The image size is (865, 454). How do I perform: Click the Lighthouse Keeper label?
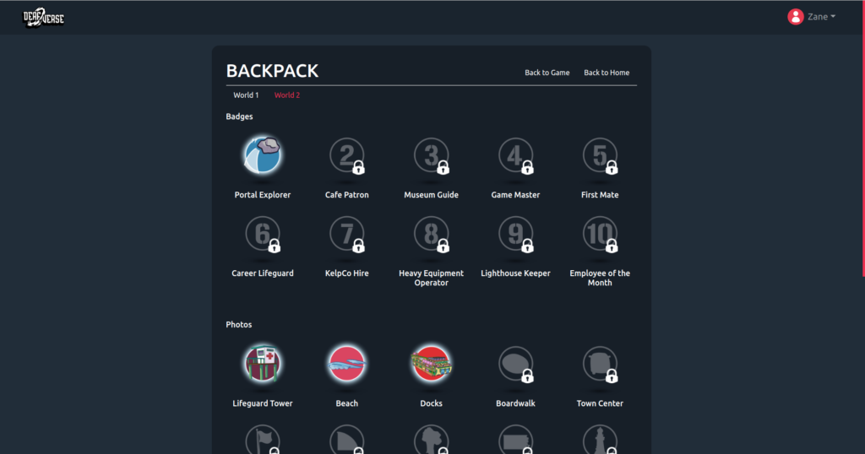(516, 273)
